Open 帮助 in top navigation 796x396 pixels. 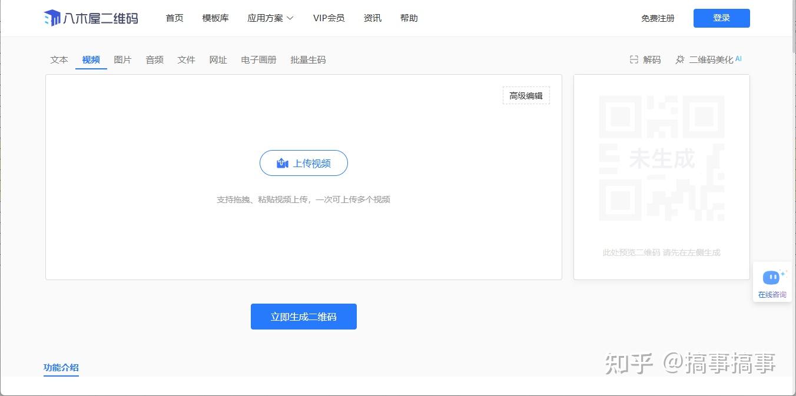point(409,18)
